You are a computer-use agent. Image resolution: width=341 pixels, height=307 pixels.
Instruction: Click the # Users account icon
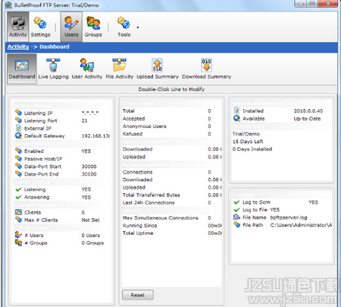coord(18,235)
